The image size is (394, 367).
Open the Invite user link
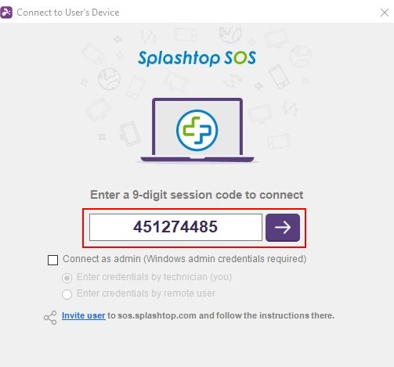84,315
